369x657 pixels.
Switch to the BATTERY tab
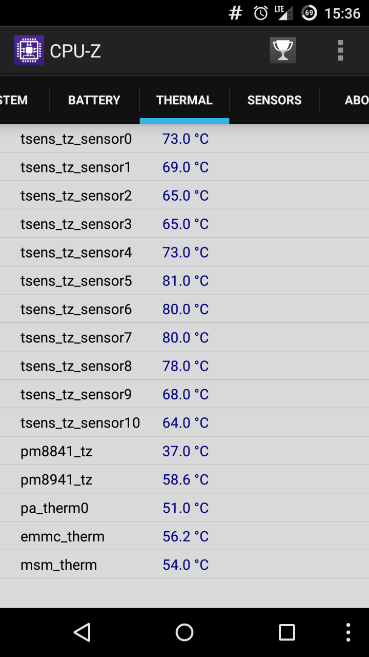point(94,100)
